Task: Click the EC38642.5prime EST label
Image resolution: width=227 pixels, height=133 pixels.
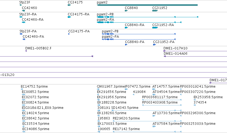Action: [36, 118]
